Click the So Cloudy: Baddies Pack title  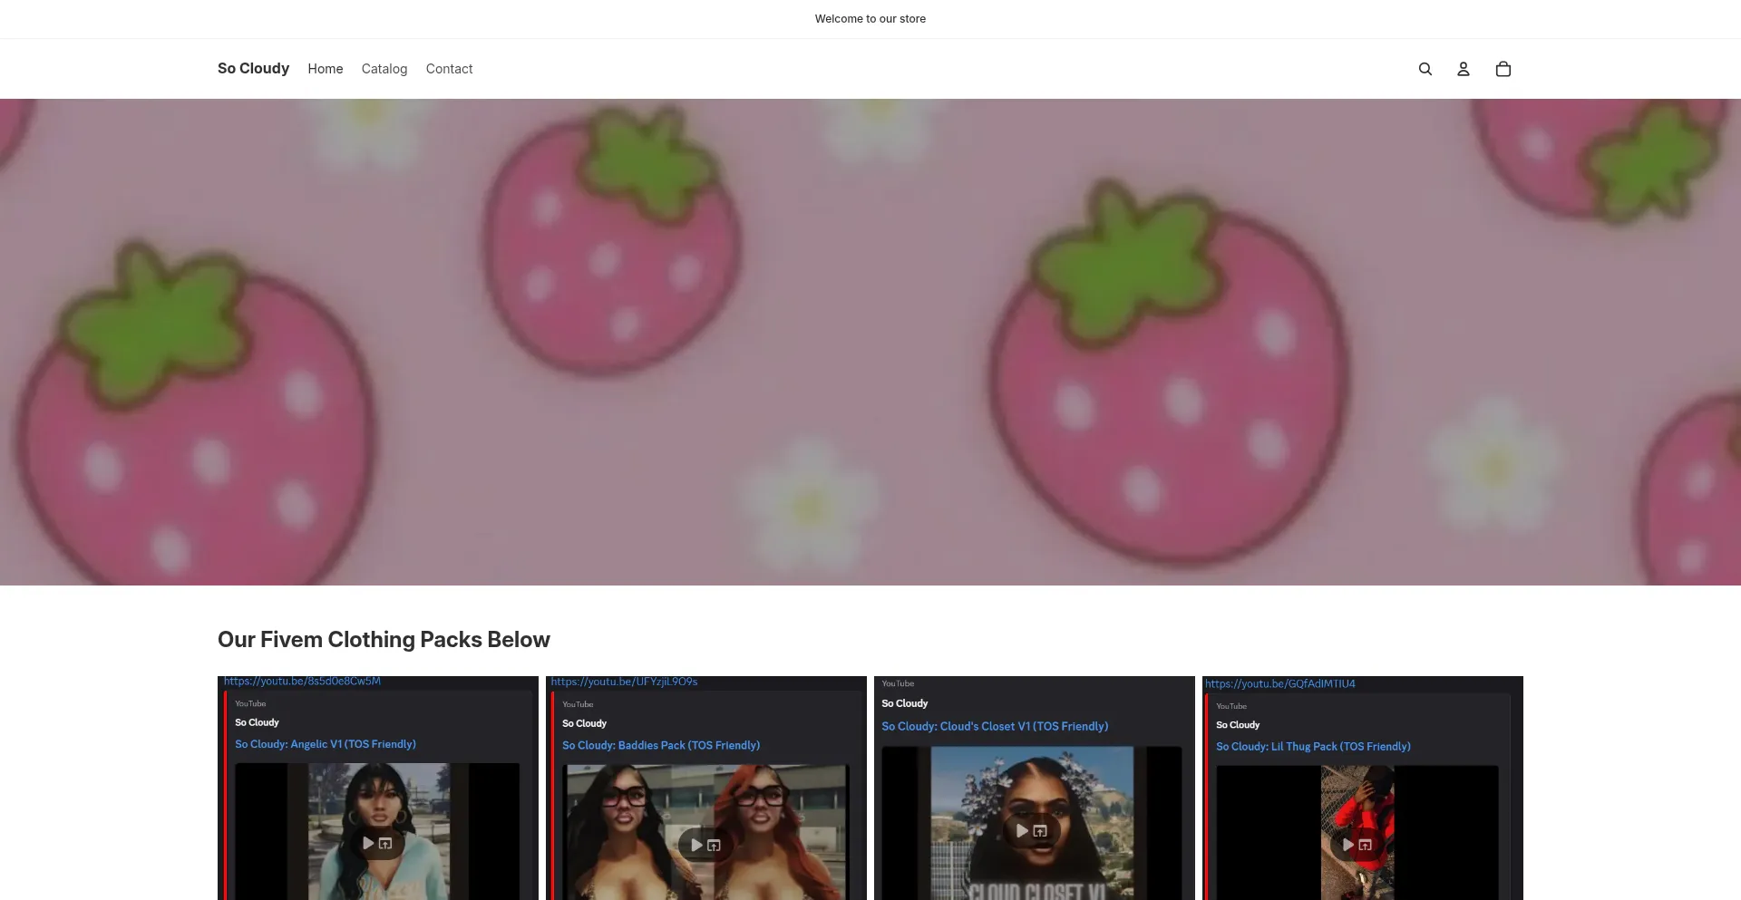tap(660, 745)
